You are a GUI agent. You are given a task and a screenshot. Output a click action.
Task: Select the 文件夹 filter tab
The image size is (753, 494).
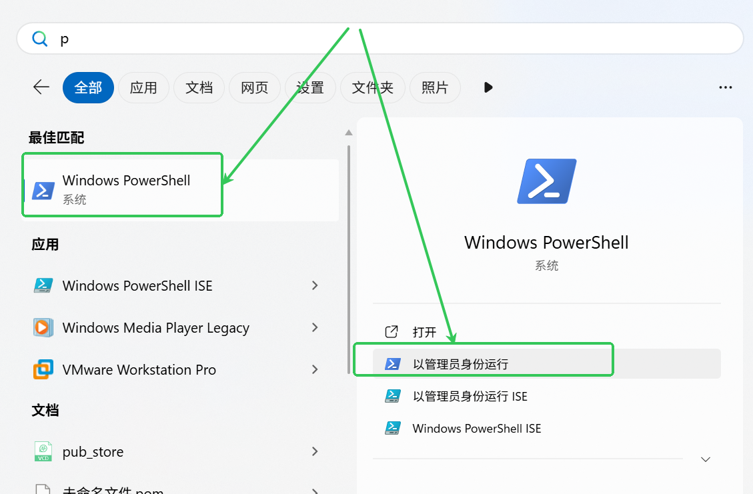point(373,87)
